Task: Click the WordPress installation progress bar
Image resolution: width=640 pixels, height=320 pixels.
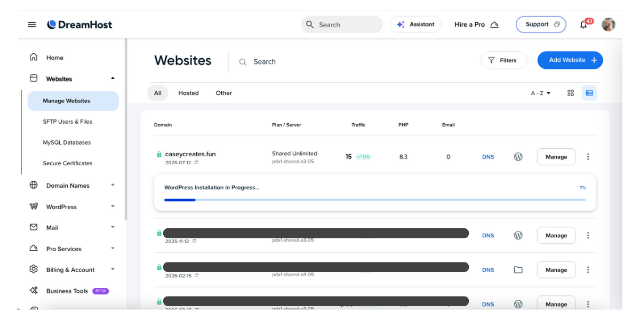Action: [x=375, y=200]
